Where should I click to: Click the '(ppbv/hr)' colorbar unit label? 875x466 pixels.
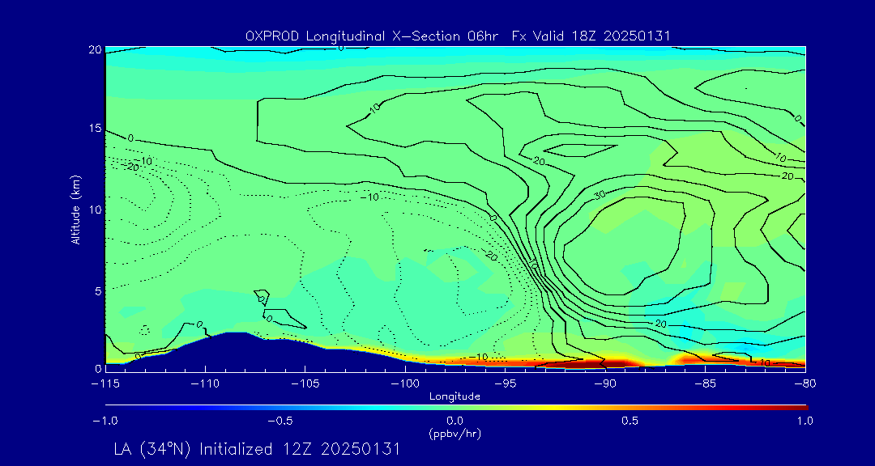[455, 434]
